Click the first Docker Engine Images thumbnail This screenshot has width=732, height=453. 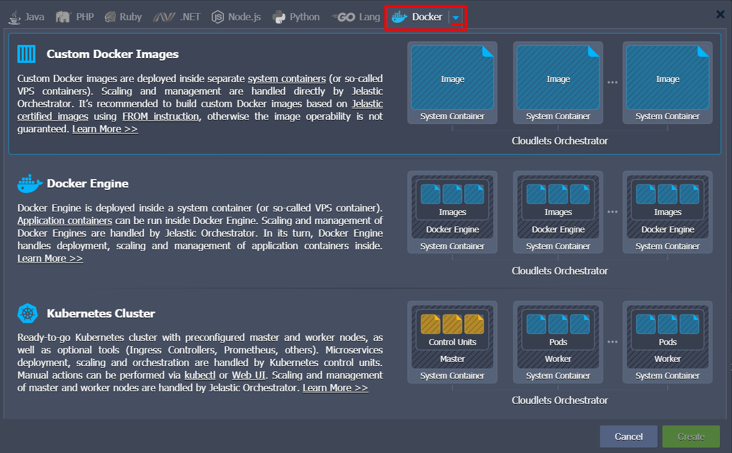pos(452,213)
